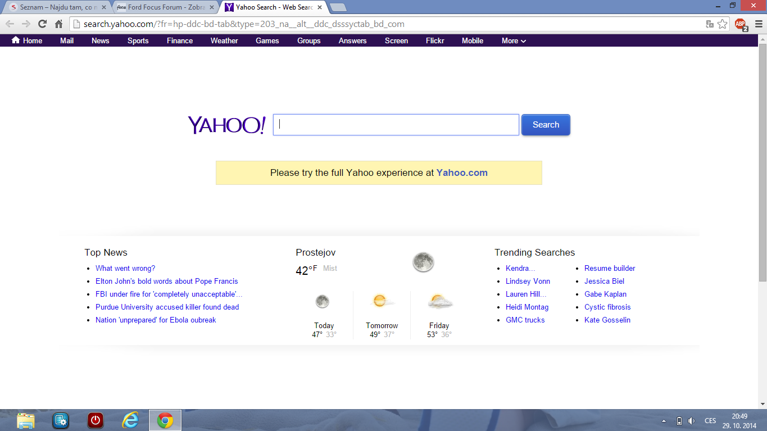Click the translate page icon in address bar

(710, 24)
